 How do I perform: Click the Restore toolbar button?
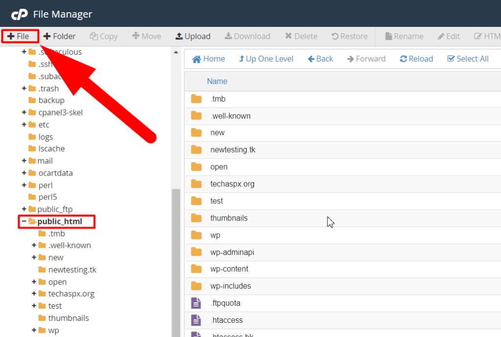(349, 36)
